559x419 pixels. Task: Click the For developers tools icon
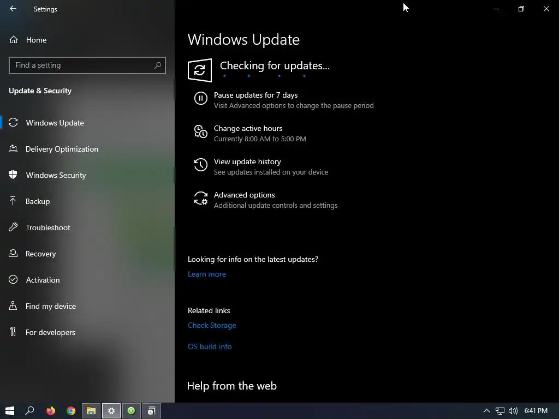[13, 332]
